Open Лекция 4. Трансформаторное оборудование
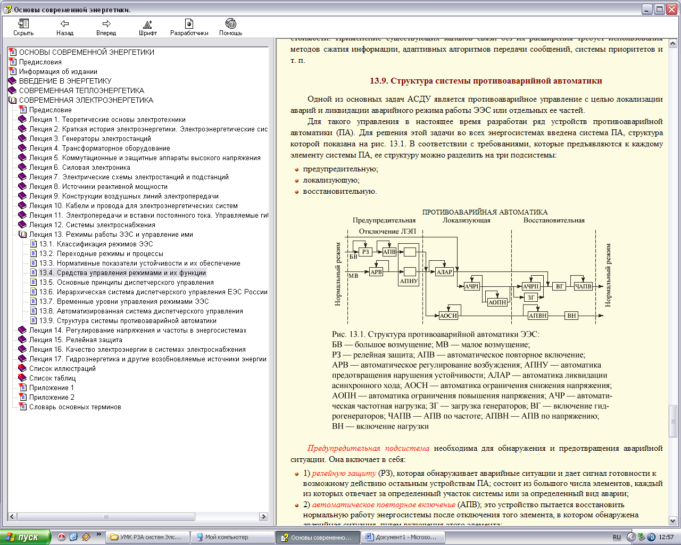Viewport: 681px width, 545px height. 99,148
